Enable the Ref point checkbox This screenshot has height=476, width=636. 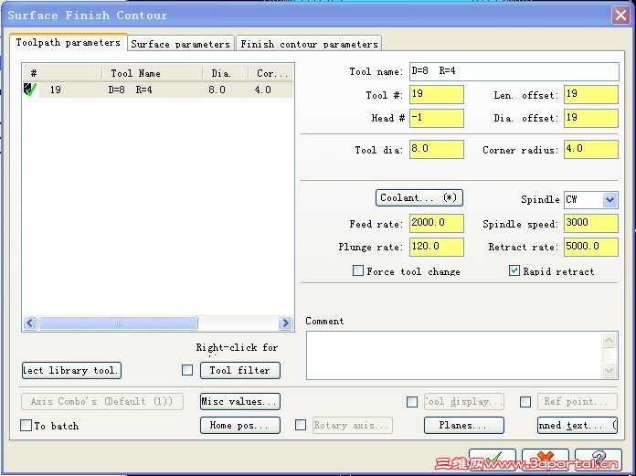(x=525, y=402)
